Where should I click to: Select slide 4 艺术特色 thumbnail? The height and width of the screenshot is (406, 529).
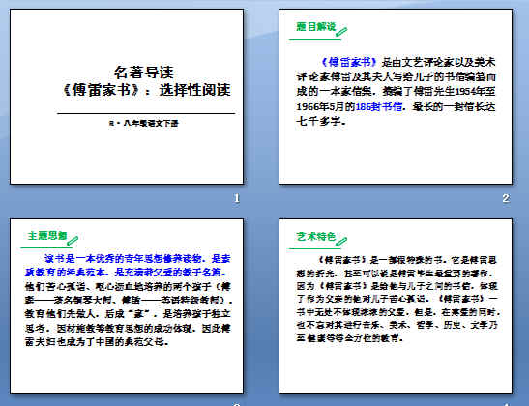point(396,306)
